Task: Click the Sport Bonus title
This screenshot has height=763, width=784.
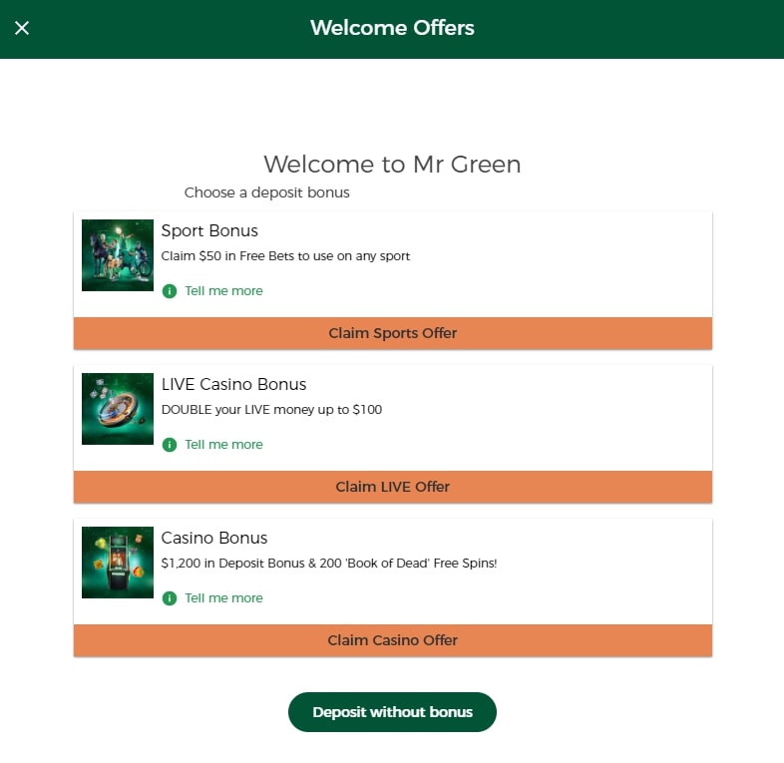Action: 209,231
